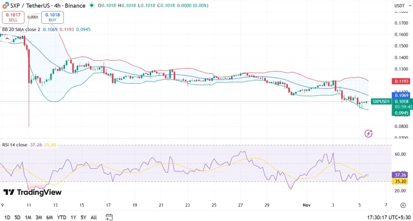This screenshot has width=413, height=221.
Task: Click the purple lightning bolt icon
Action: (368, 133)
